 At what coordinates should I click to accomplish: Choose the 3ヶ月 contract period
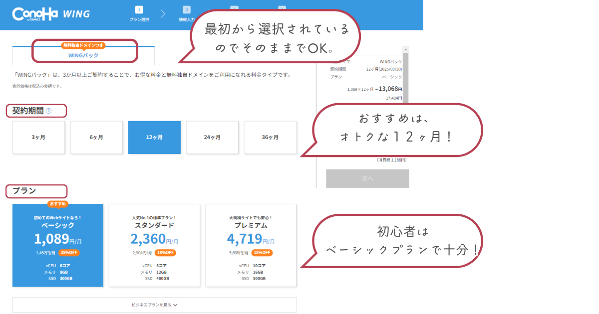pyautogui.click(x=38, y=137)
